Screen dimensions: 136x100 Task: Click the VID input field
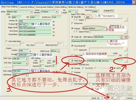click(x=17, y=17)
